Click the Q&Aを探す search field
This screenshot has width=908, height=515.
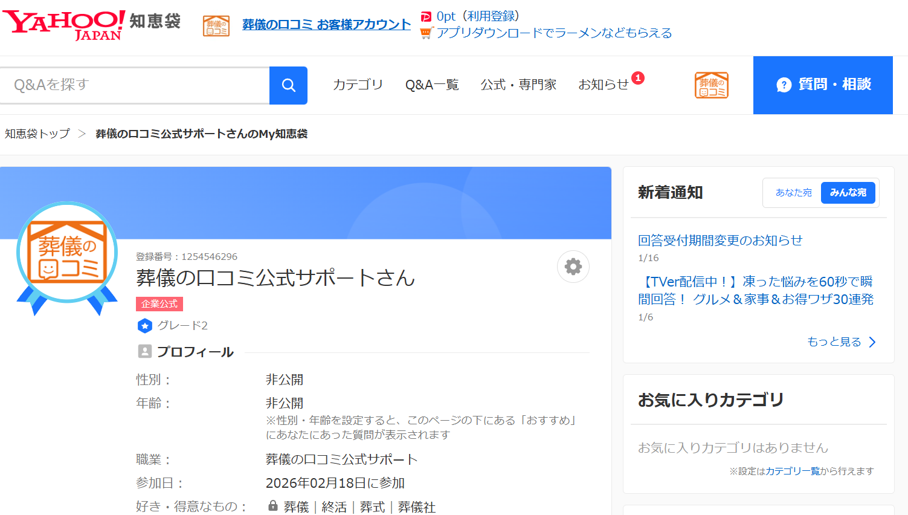coord(133,85)
